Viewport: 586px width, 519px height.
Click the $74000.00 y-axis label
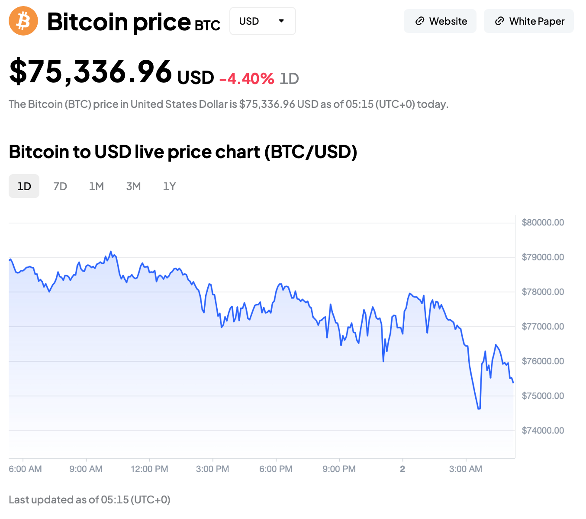[543, 431]
